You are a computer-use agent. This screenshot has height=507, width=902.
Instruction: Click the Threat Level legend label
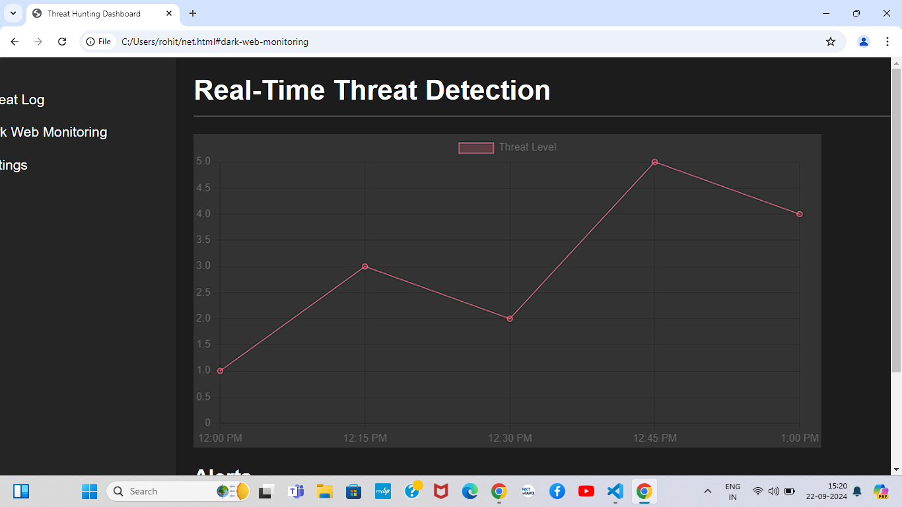(528, 147)
